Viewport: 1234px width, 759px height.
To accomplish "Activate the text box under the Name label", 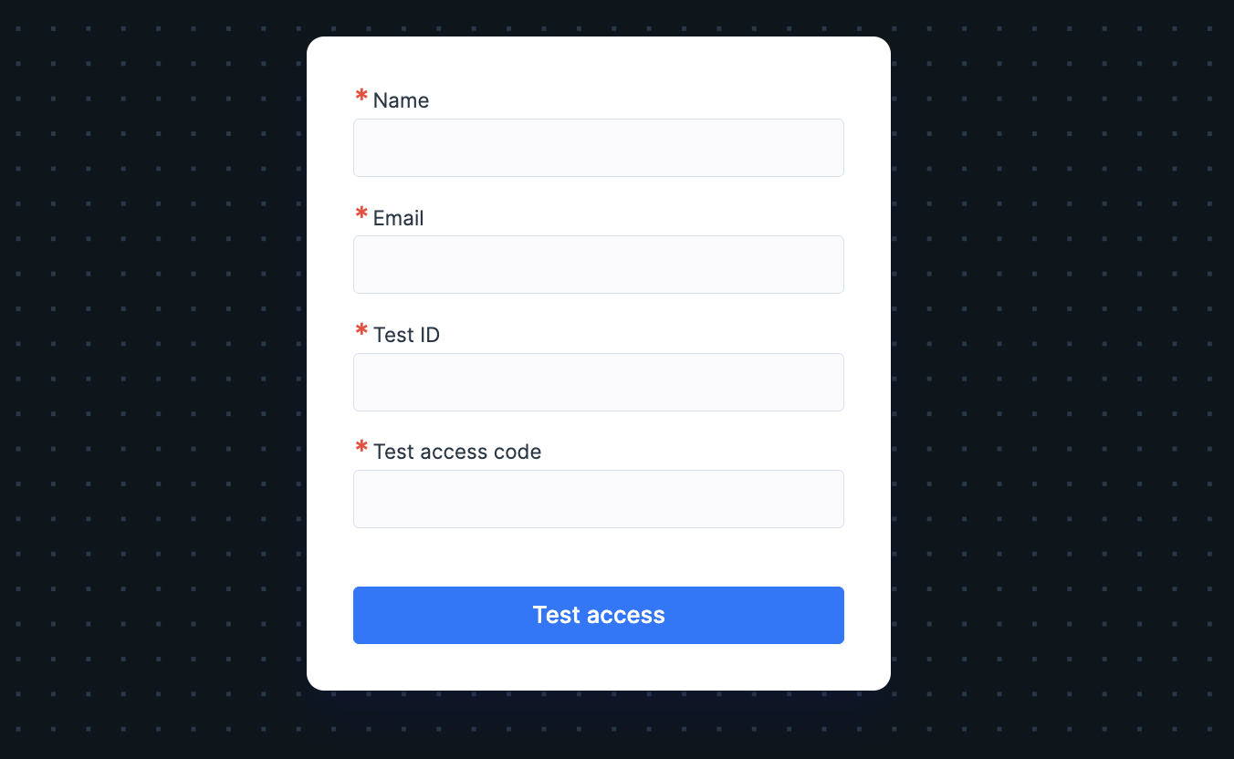I will point(598,148).
